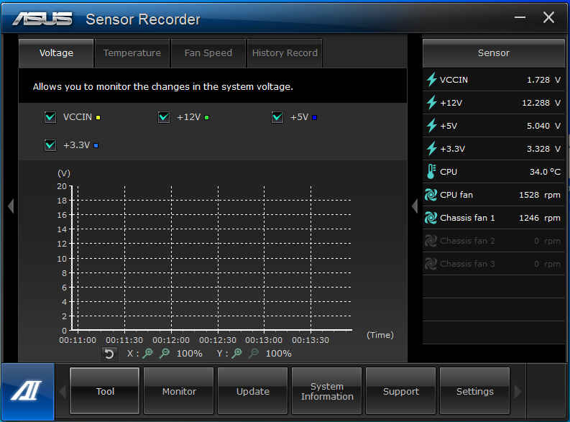Open the Update menu
Image resolution: width=570 pixels, height=422 pixels.
pos(252,391)
